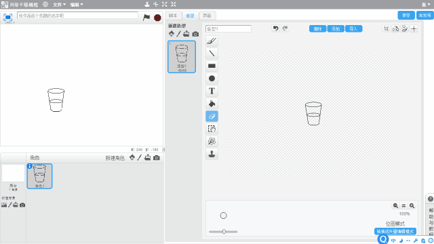
Task: Switch to the 造型 (Costumes) tab
Action: (190, 16)
